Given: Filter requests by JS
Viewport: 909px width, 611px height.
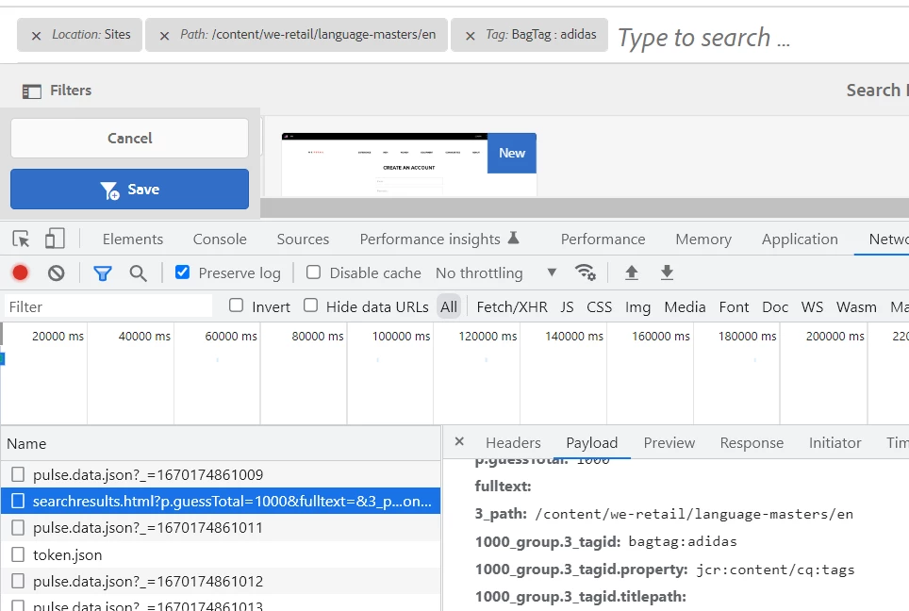Looking at the screenshot, I should [567, 306].
